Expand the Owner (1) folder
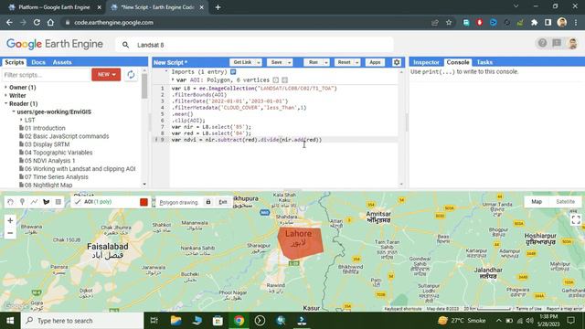 click(5, 88)
